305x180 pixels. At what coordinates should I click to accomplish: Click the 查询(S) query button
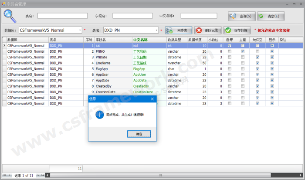(x=241, y=16)
